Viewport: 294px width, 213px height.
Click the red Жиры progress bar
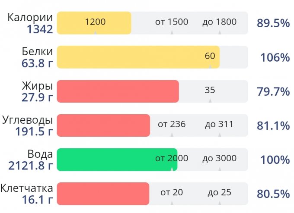[118, 91]
